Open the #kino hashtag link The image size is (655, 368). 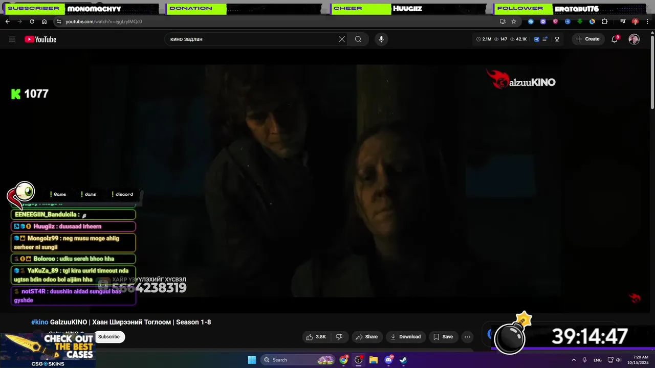39,322
